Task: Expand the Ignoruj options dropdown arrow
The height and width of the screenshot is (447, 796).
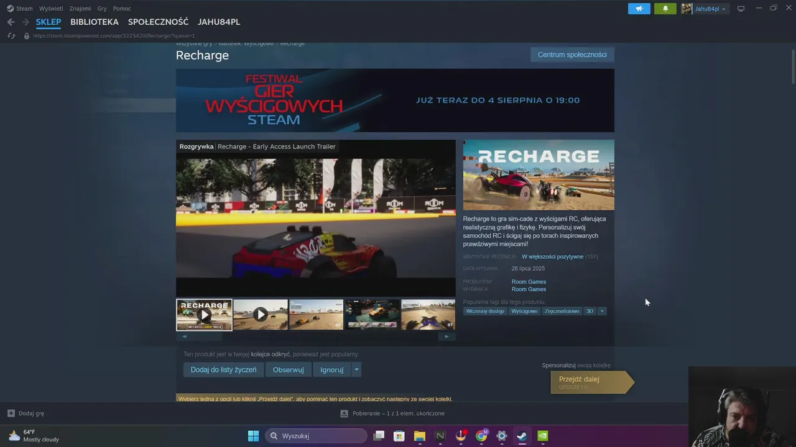Action: tap(356, 369)
